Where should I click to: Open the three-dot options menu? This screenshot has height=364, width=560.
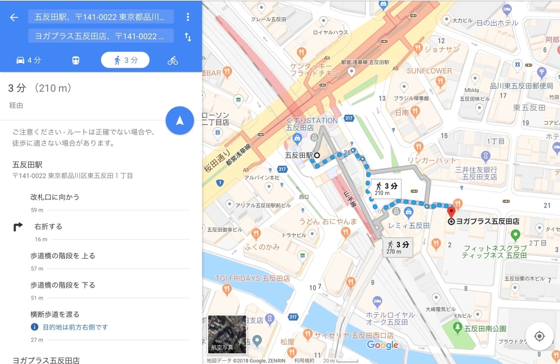coord(188,17)
